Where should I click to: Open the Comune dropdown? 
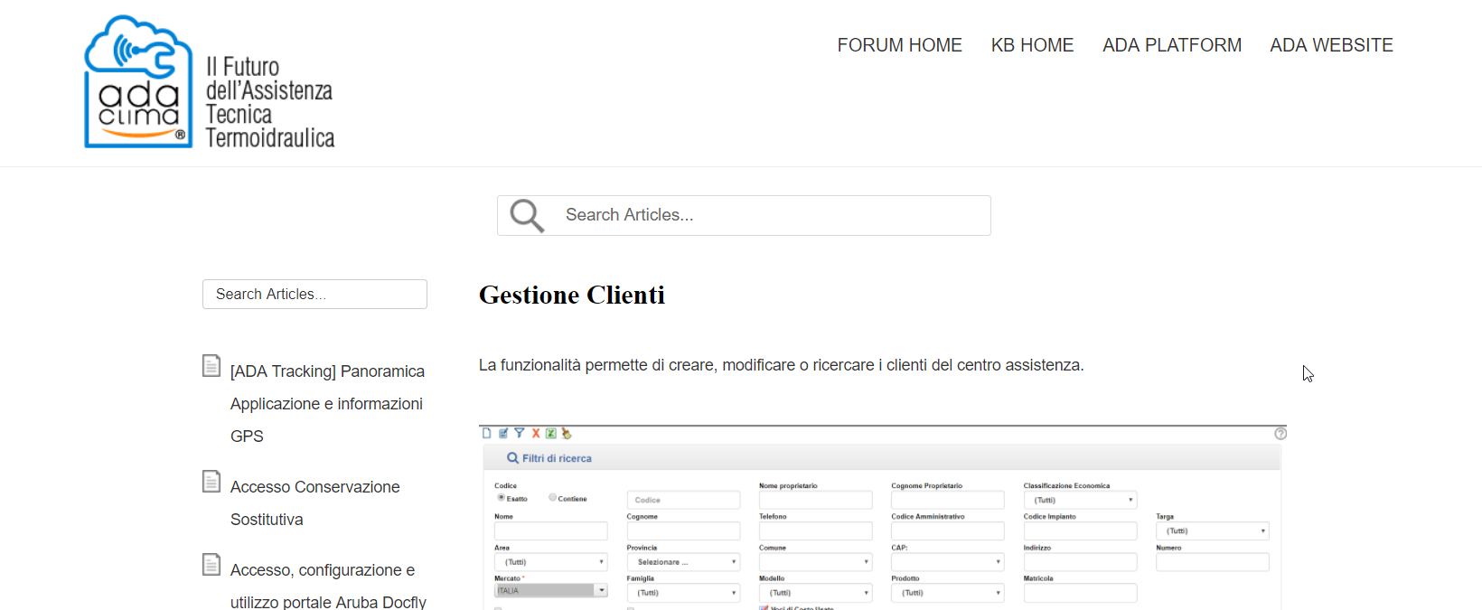[x=816, y=562]
